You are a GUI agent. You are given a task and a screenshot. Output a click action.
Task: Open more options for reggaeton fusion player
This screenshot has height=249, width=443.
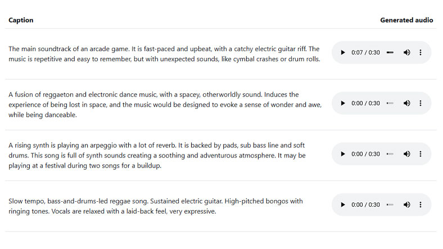(x=421, y=103)
